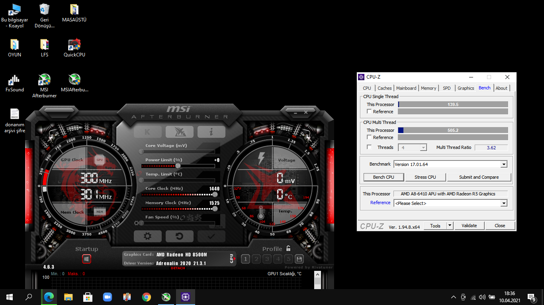
Task: Select profile slot 3
Action: click(x=267, y=259)
